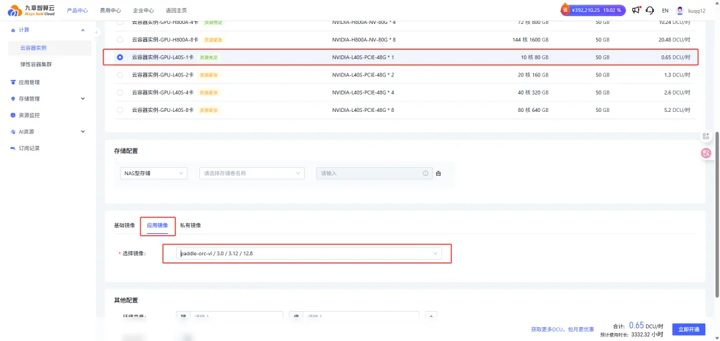Switch to the 基础镜像 tab

point(125,225)
